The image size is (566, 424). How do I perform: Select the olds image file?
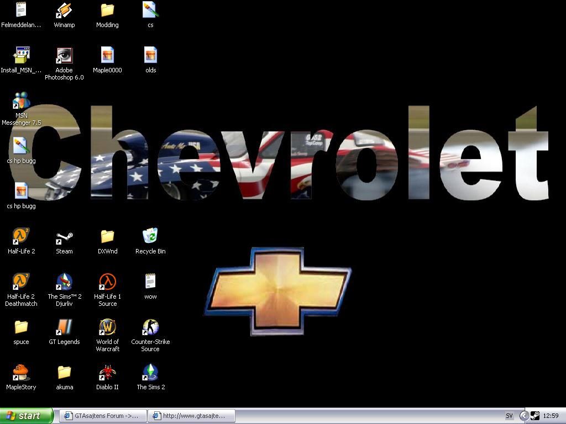click(x=150, y=55)
